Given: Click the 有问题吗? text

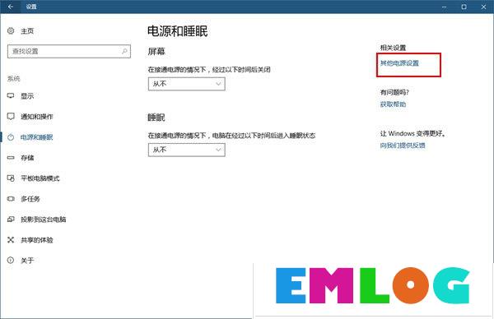Looking at the screenshot, I should point(394,92).
